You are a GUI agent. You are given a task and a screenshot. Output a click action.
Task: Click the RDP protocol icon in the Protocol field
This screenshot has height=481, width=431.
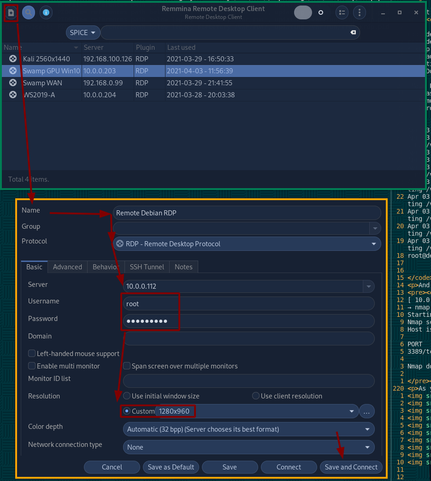click(x=120, y=243)
